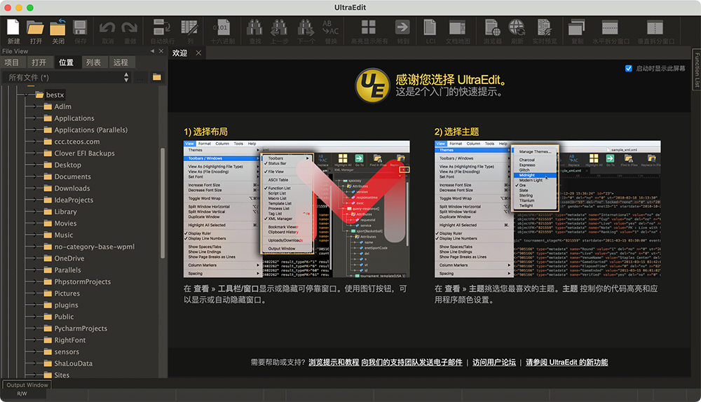Viewport: 701px width, 402px height.
Task: Click the File View vertical scrollbar
Action: [x=163, y=203]
